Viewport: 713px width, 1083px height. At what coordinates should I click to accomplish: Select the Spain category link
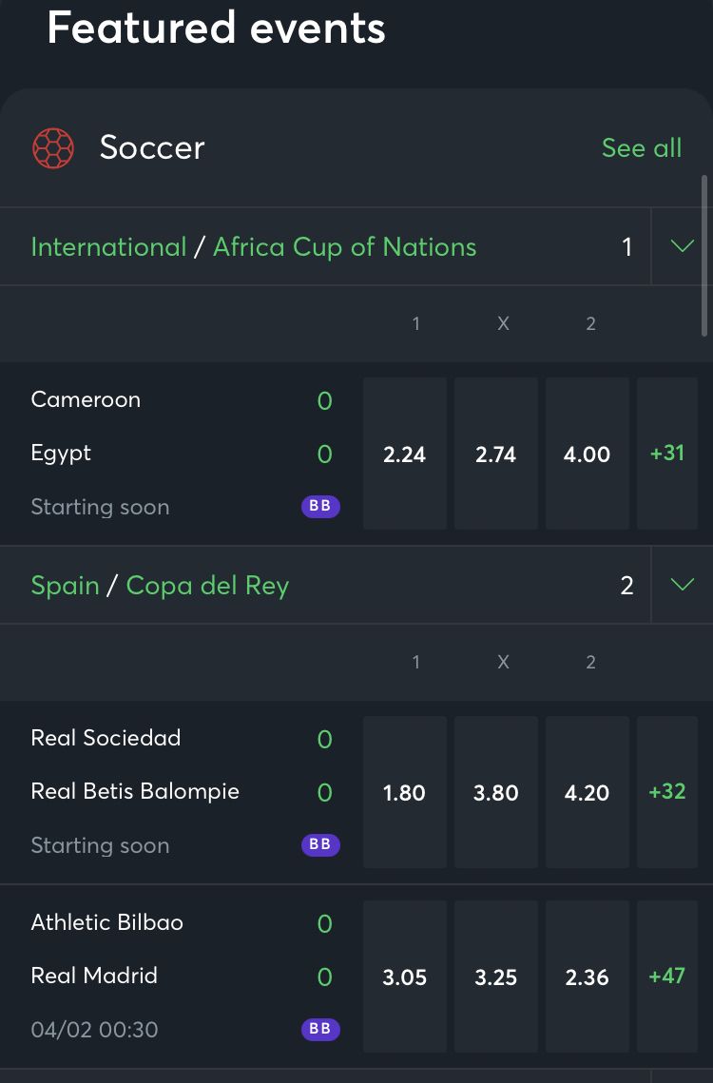click(65, 586)
